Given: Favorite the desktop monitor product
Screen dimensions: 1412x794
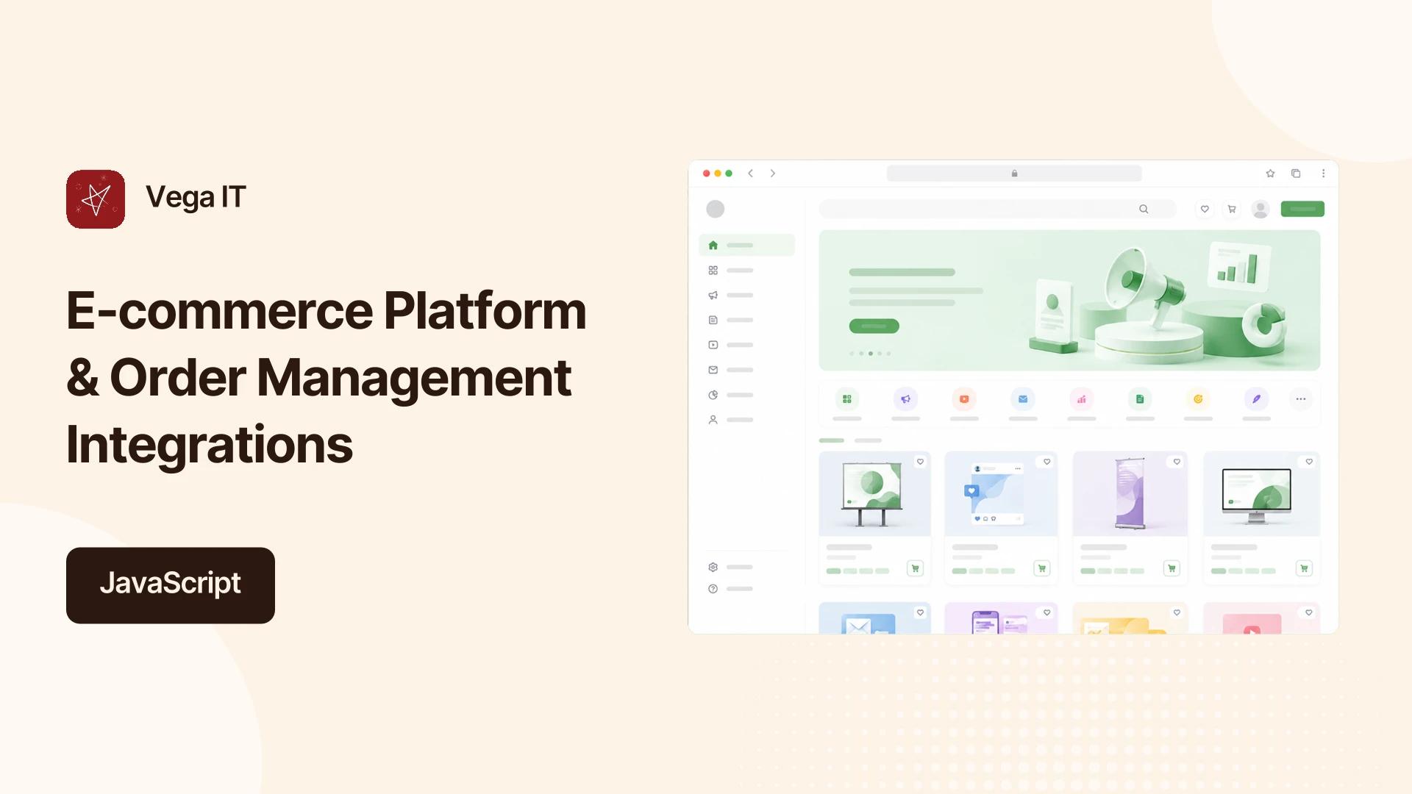Looking at the screenshot, I should pyautogui.click(x=1309, y=462).
